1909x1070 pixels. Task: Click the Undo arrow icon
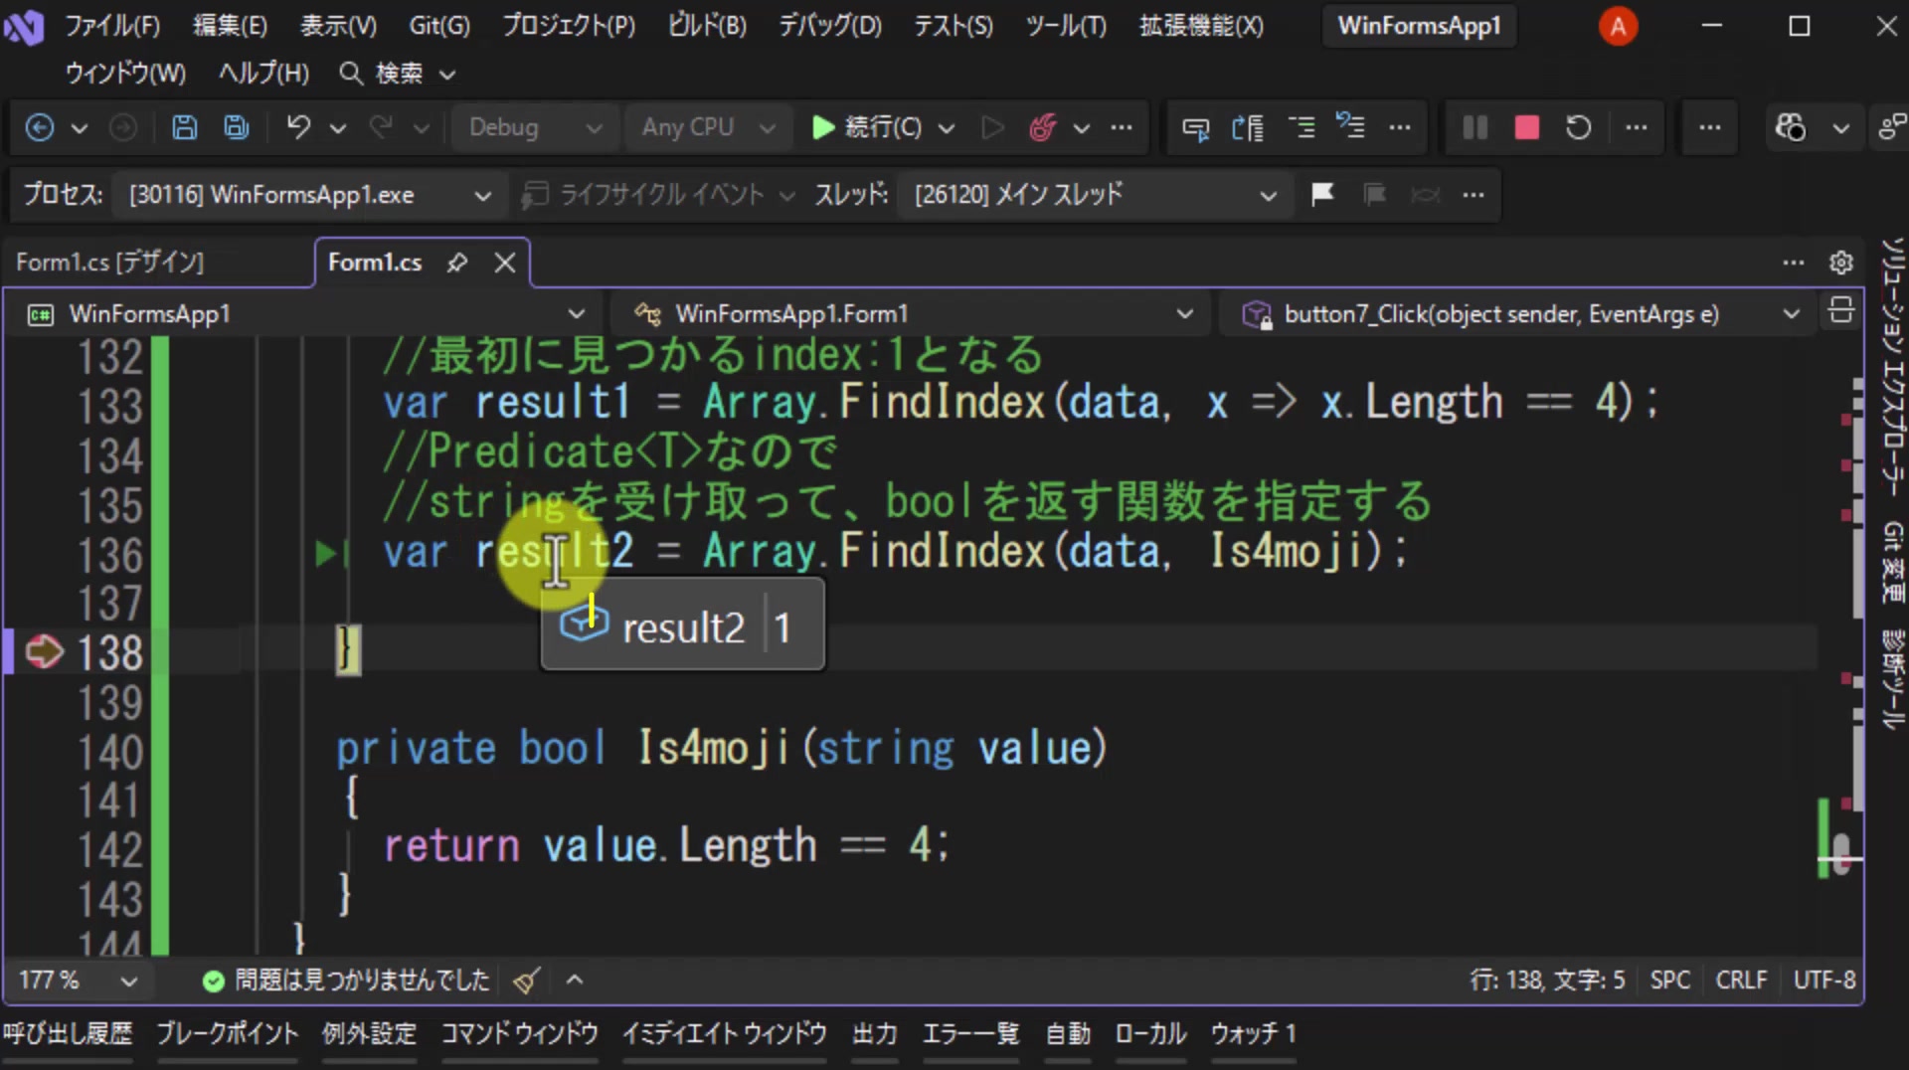(298, 127)
